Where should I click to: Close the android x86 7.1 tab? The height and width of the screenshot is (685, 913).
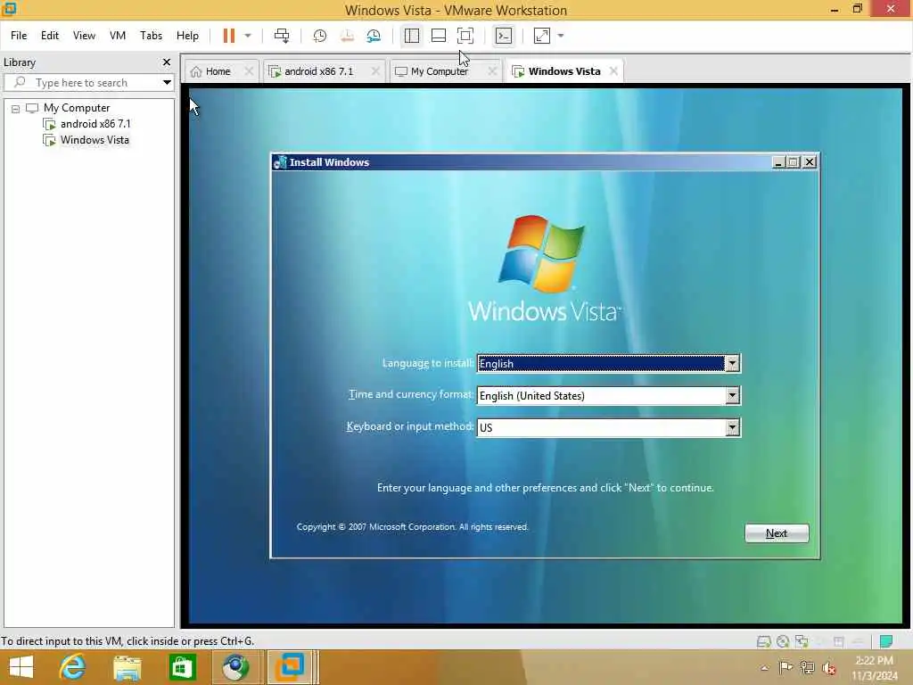click(375, 71)
